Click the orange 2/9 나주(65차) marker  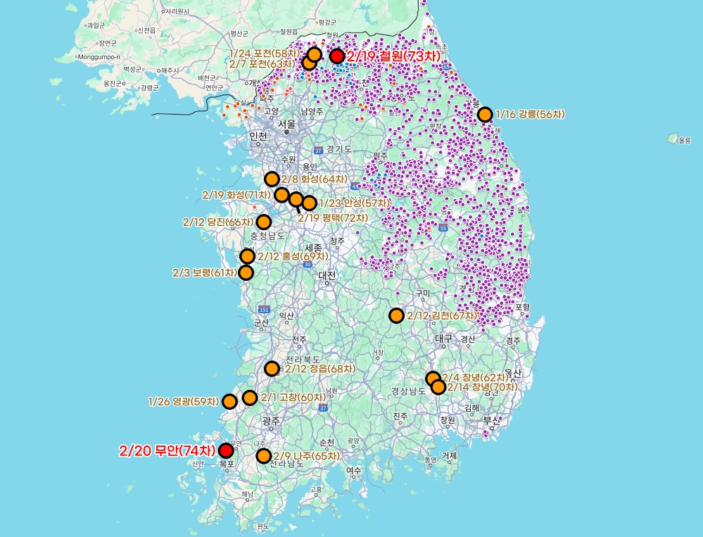(x=264, y=456)
